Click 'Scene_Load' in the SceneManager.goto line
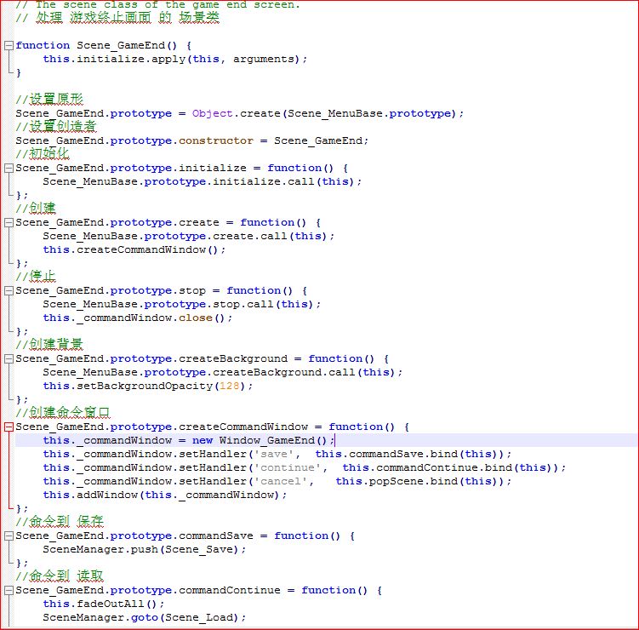This screenshot has height=630, width=639. point(199,617)
